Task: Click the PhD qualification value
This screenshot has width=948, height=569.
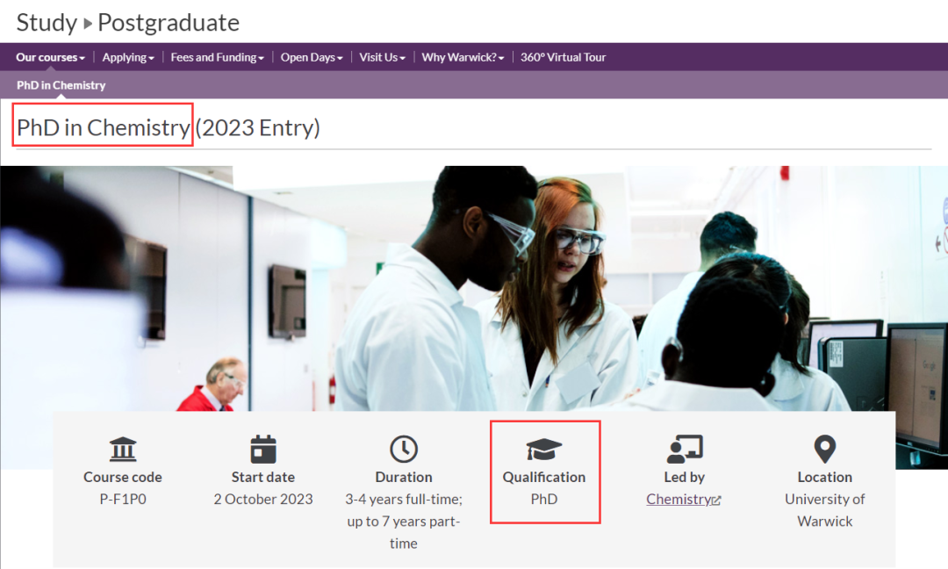Action: click(x=543, y=499)
